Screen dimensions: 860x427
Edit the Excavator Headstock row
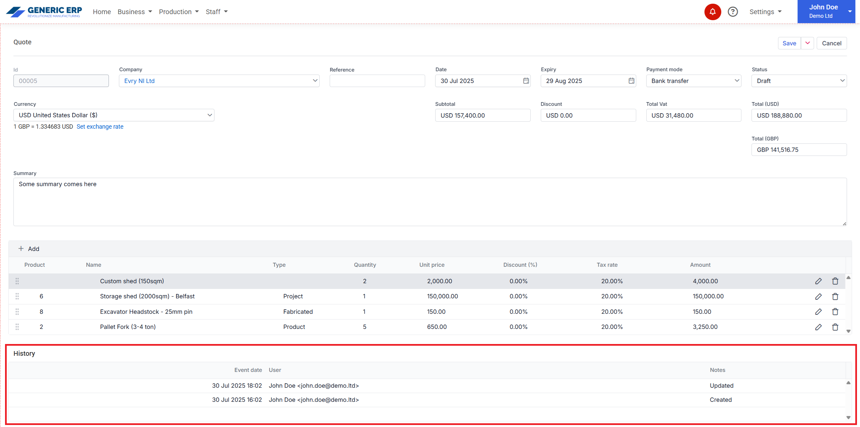(x=818, y=312)
